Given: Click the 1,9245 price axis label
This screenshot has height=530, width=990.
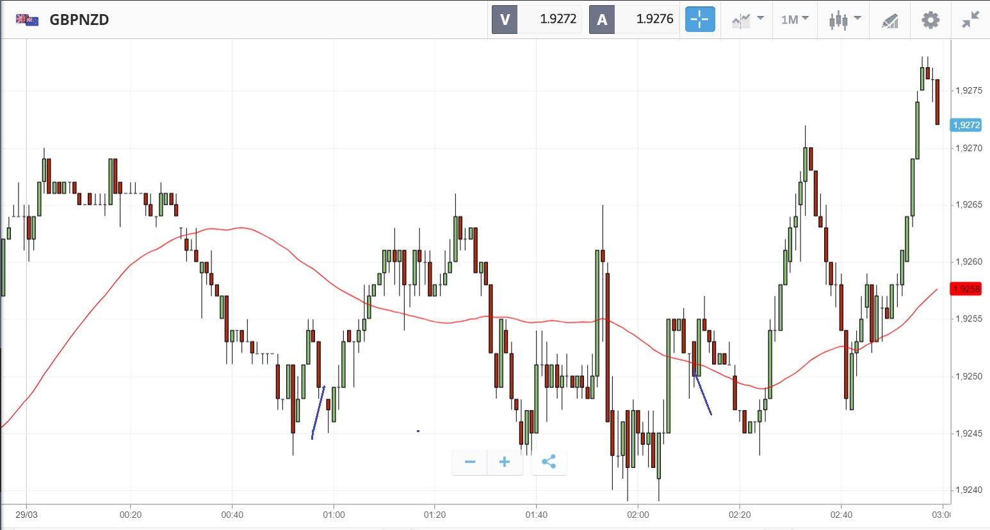Looking at the screenshot, I should (968, 433).
